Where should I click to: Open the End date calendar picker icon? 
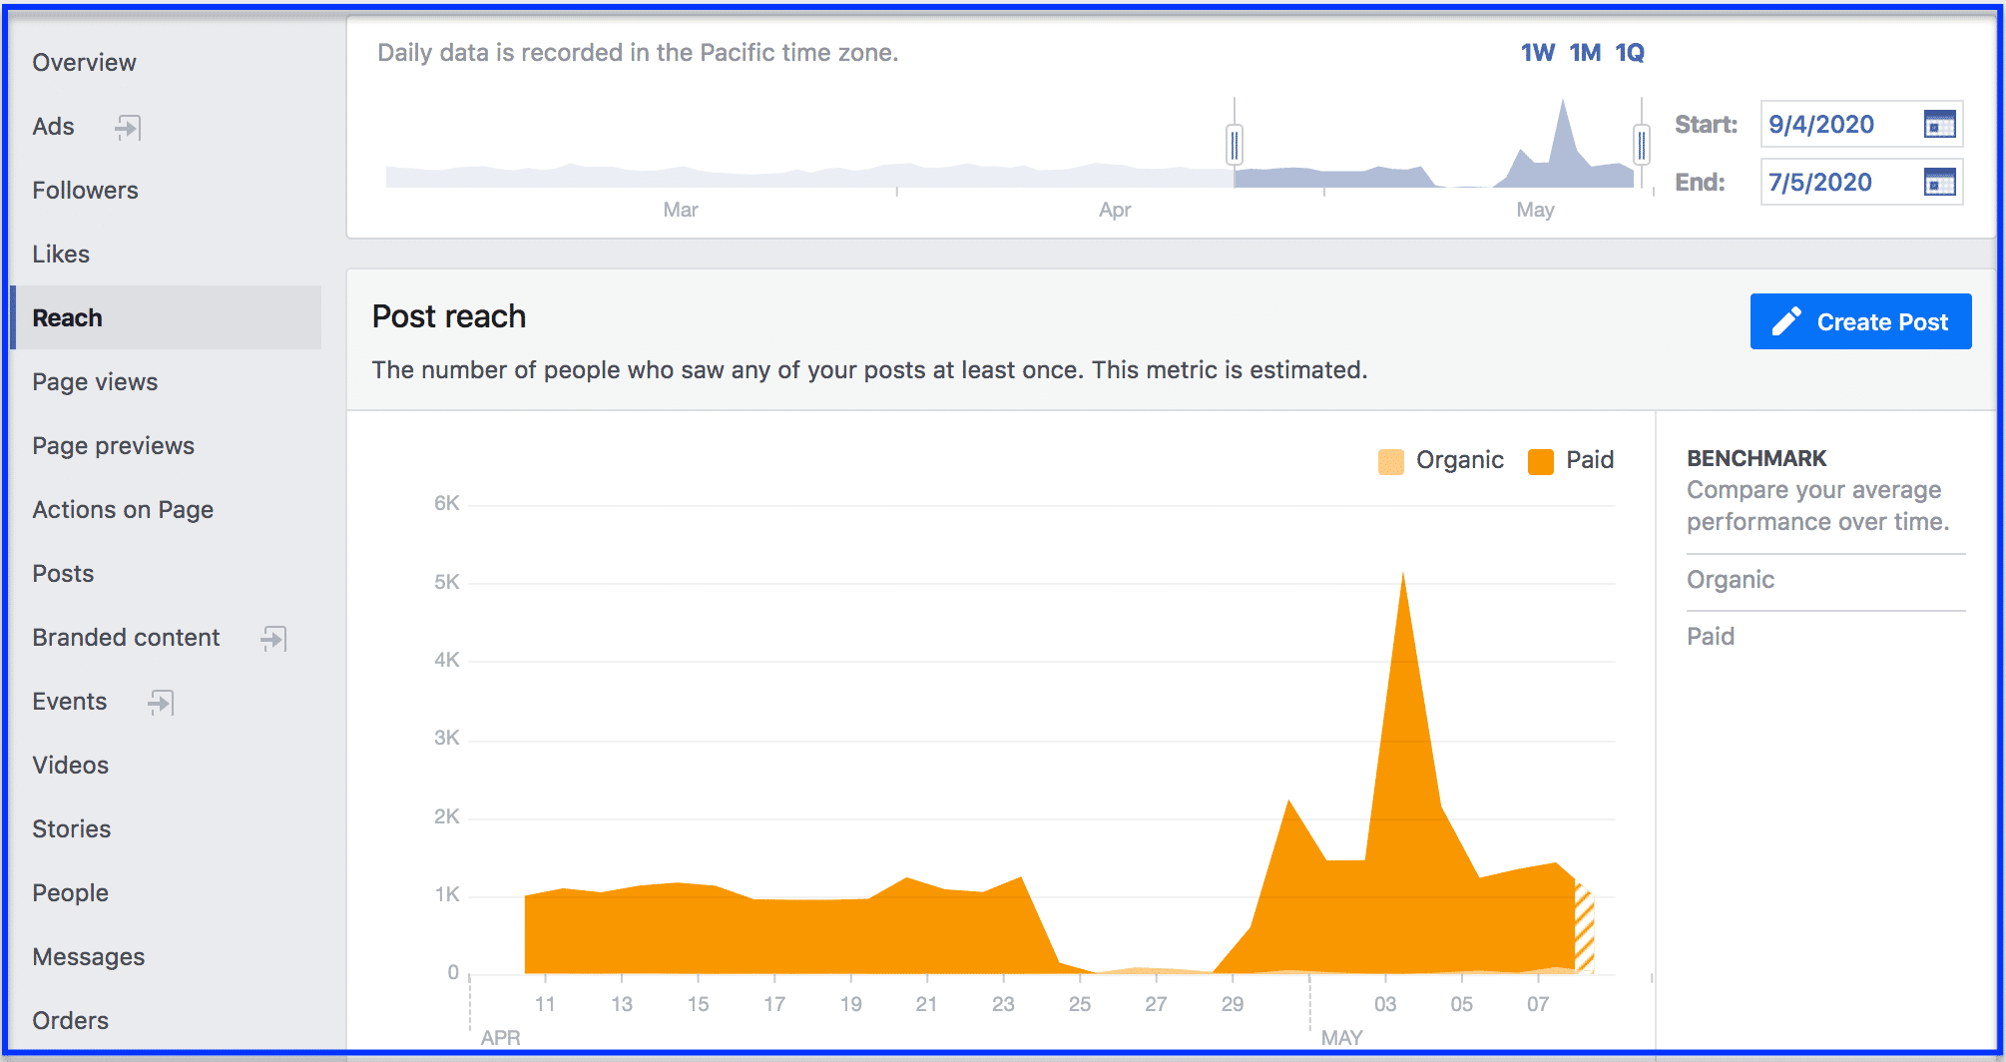(1939, 183)
